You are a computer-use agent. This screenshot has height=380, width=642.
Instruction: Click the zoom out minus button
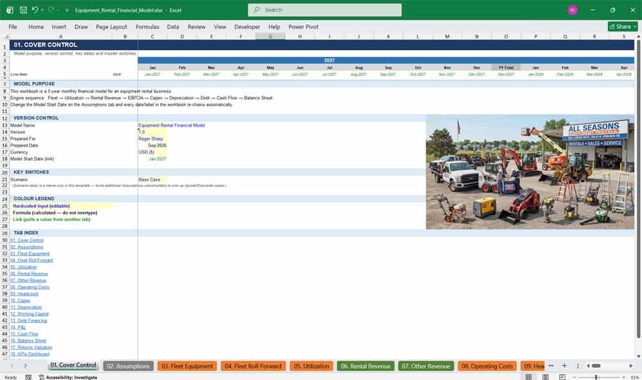pos(574,377)
